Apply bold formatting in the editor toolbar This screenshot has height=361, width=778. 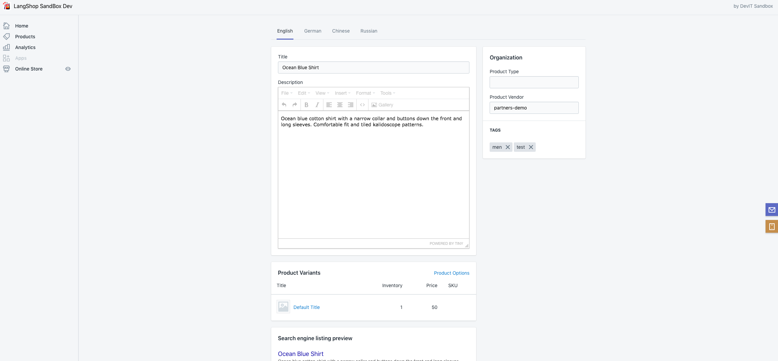tap(306, 104)
